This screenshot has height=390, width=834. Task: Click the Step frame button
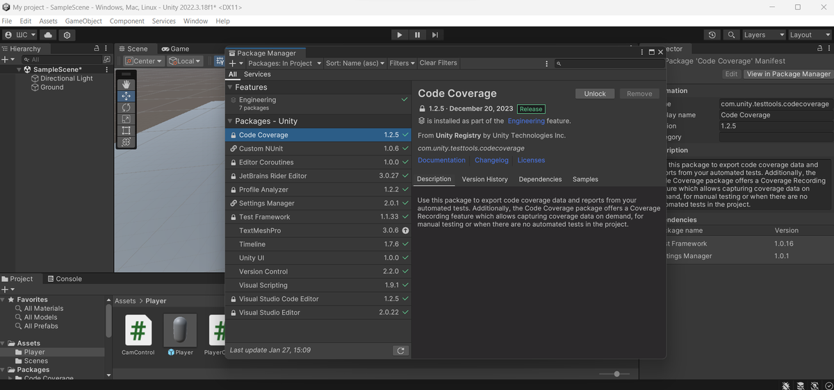click(435, 35)
